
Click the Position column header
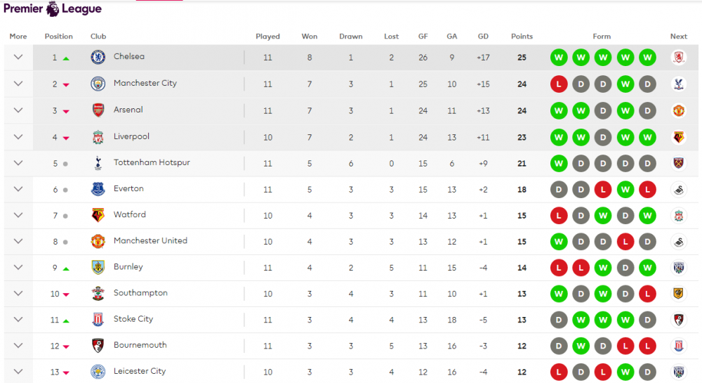pos(59,37)
